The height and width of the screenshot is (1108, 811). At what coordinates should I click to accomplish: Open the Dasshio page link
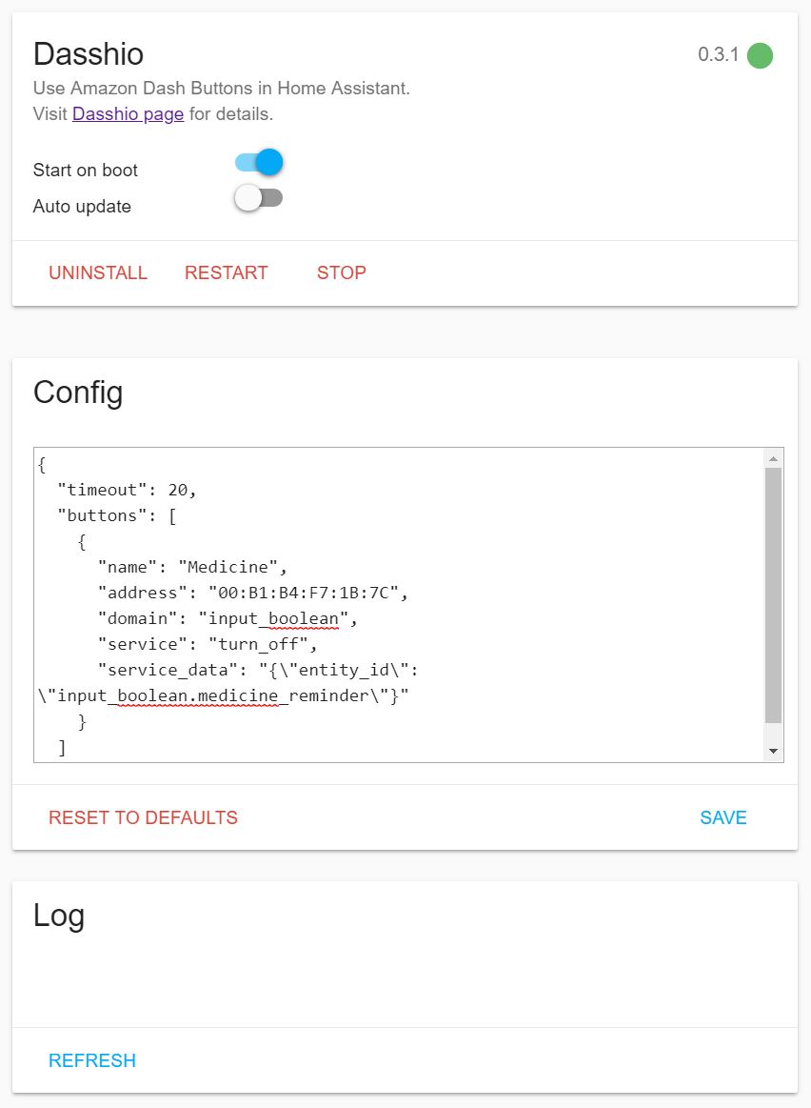coord(128,114)
